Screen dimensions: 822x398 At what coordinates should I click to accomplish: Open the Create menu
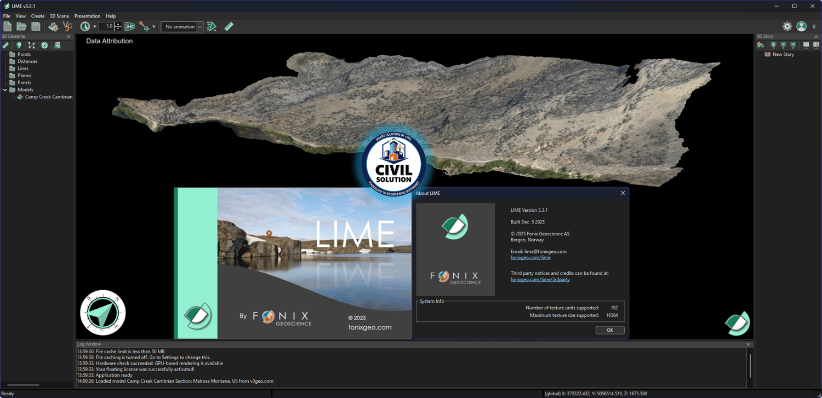click(x=38, y=16)
